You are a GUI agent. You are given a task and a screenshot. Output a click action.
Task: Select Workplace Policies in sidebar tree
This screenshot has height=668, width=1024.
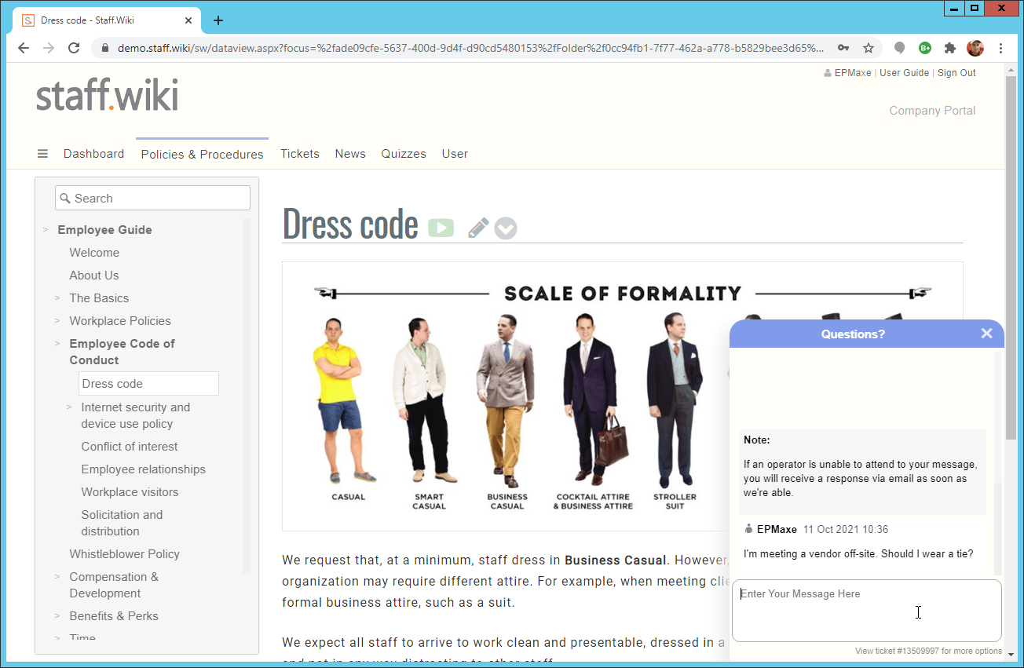(x=120, y=321)
